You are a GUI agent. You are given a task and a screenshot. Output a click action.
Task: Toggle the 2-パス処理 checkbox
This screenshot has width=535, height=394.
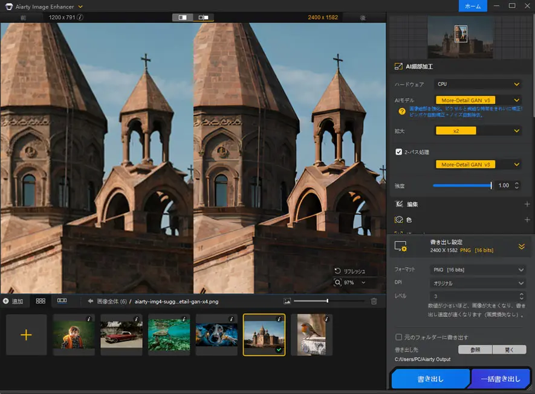point(398,152)
